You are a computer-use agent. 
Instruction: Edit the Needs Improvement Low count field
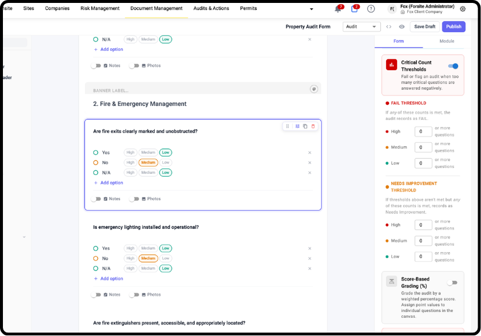[423, 256]
